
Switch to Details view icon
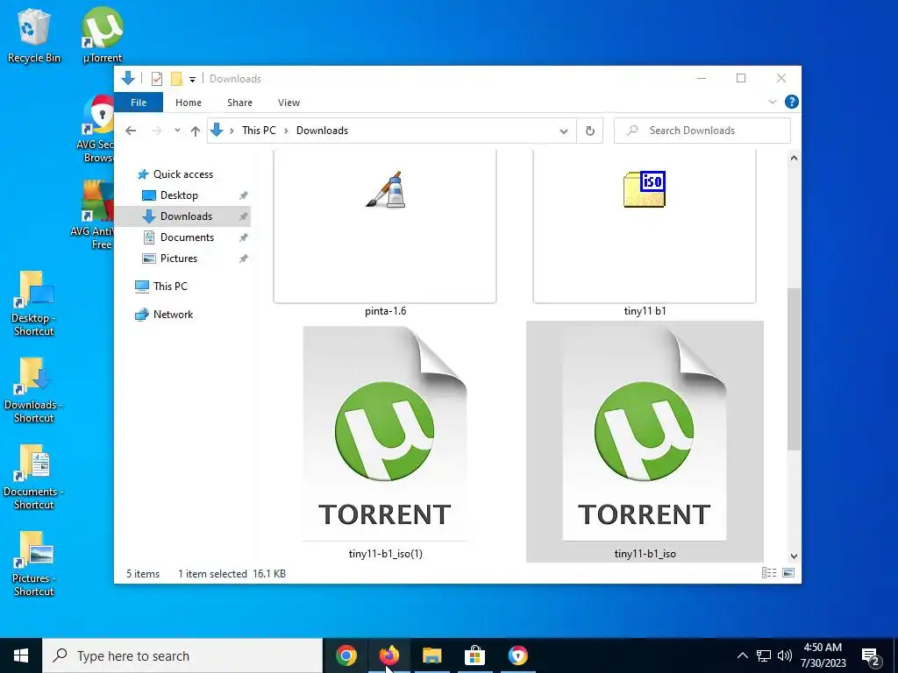(769, 573)
